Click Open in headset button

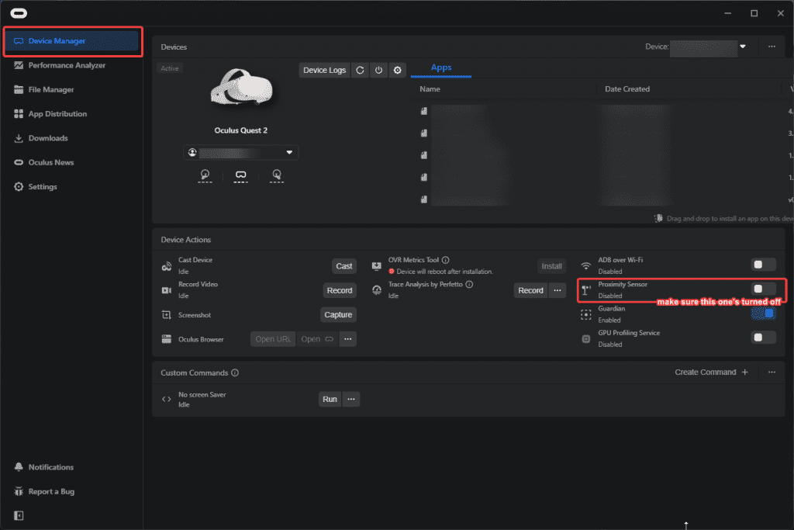tap(317, 339)
